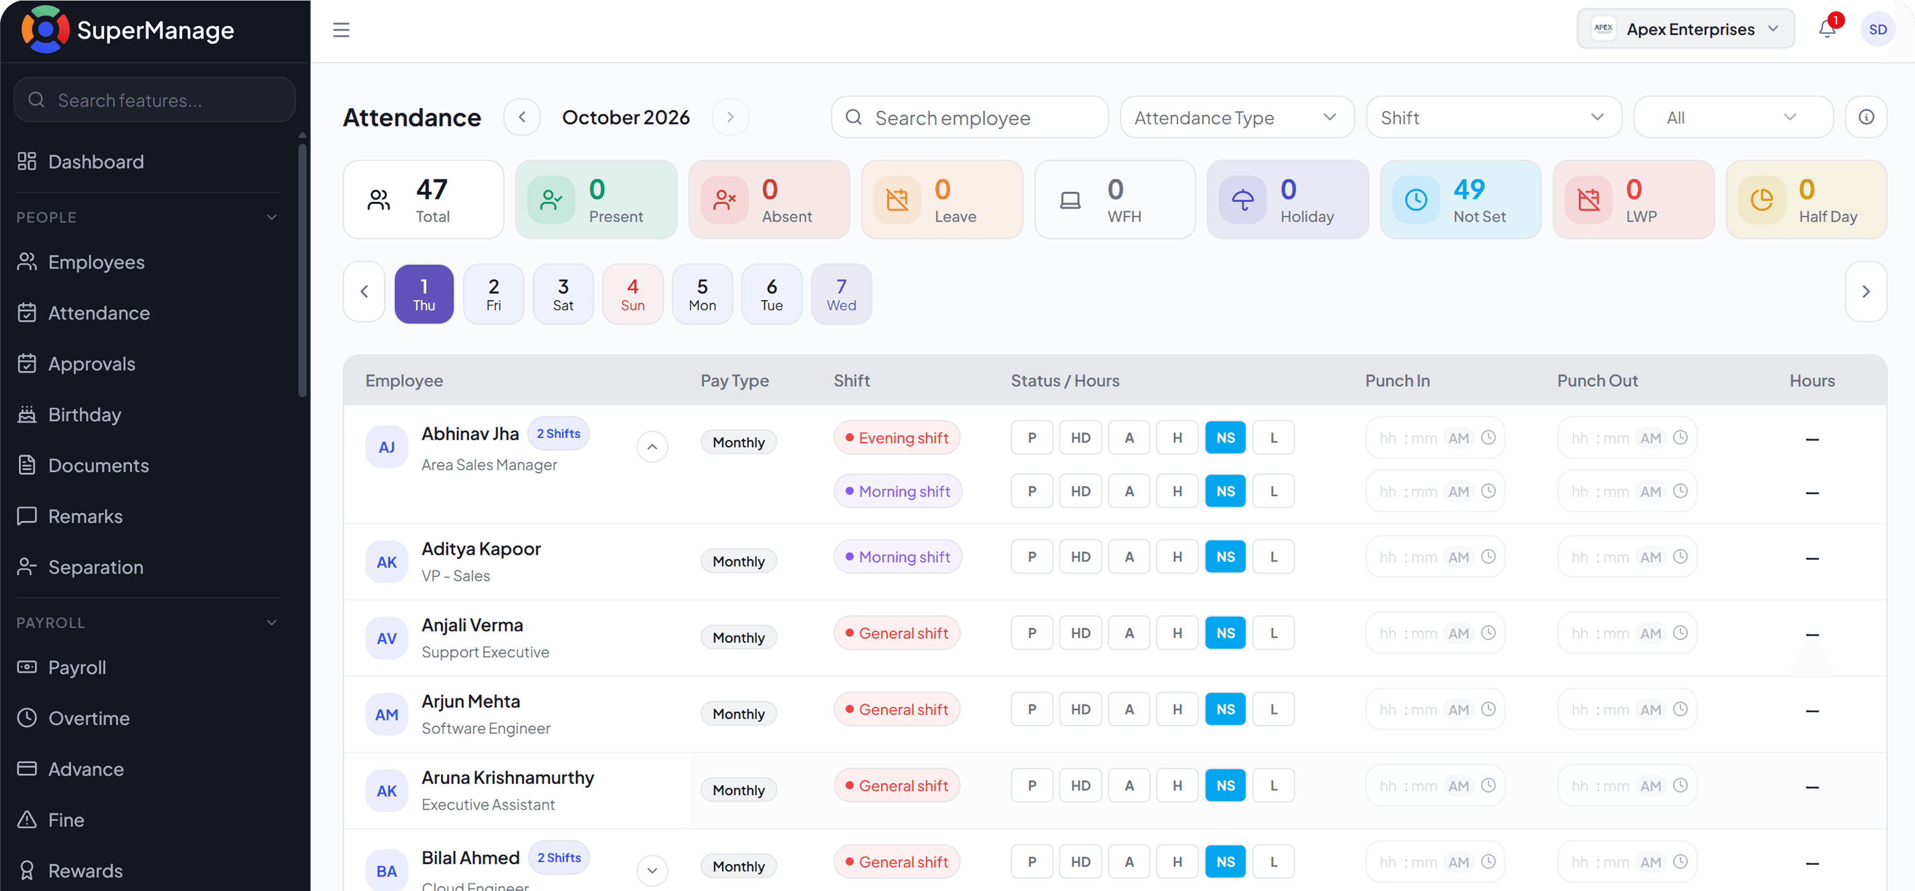The image size is (1915, 891).
Task: Mark Aditya Kapoor as Present (P)
Action: pos(1032,557)
